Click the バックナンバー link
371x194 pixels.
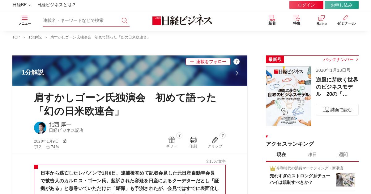coord(341,59)
